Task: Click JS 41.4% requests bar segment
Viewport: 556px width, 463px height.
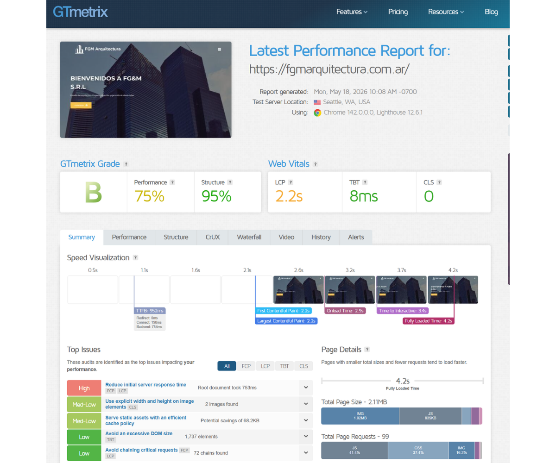Action: pyautogui.click(x=354, y=450)
